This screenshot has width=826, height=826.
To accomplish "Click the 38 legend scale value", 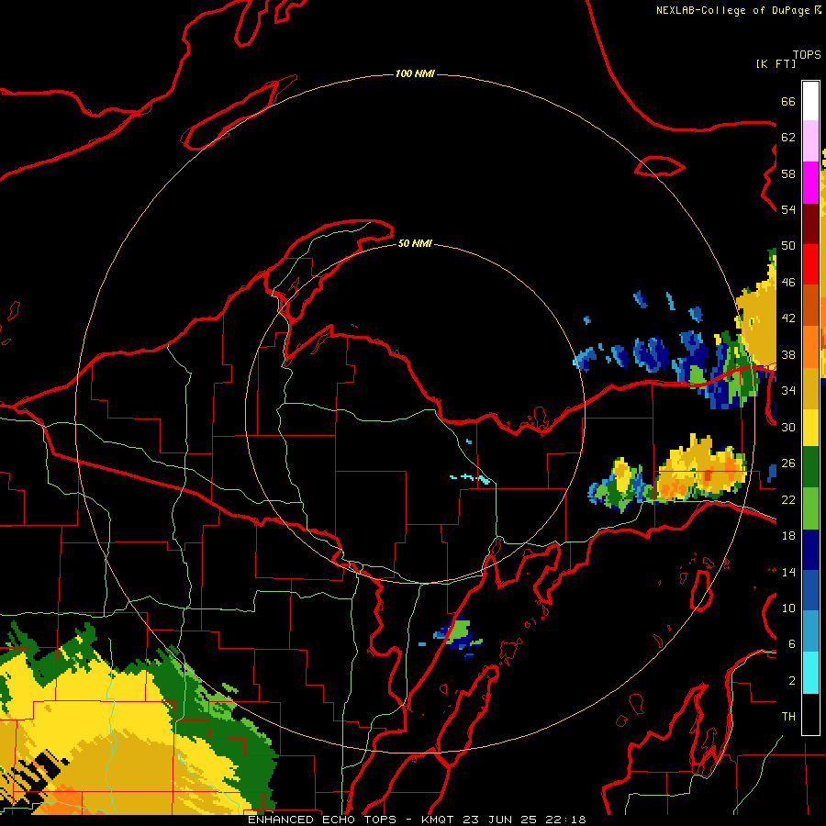I will pos(788,354).
